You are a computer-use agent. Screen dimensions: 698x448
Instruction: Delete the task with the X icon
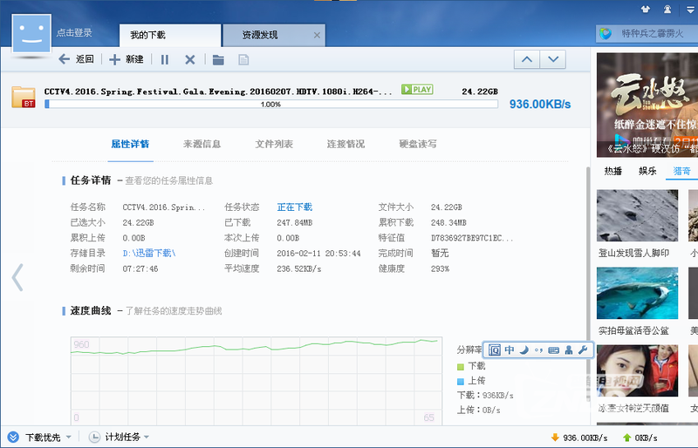point(190,59)
